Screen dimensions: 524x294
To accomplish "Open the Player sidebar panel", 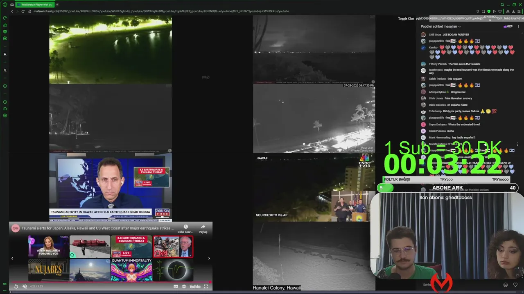I will [5, 86].
